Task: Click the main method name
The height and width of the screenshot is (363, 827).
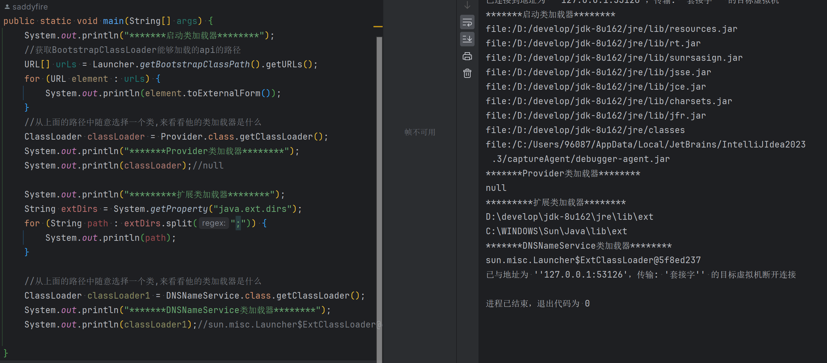Action: [x=113, y=21]
